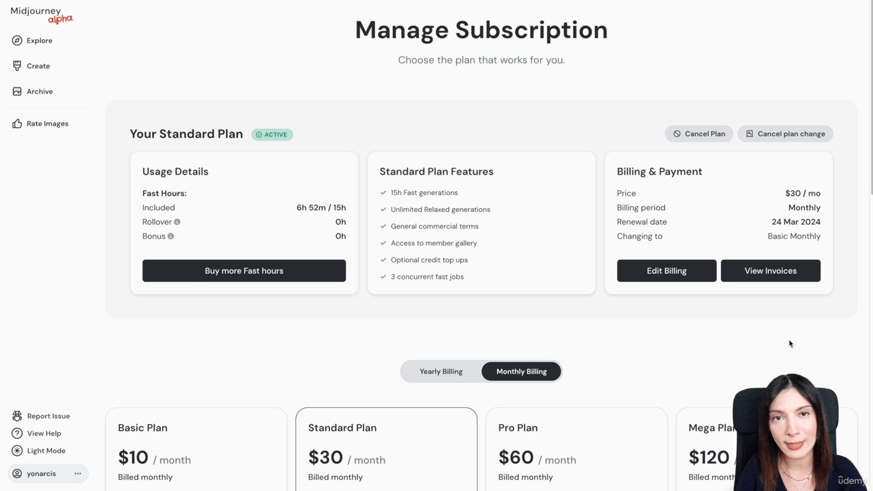Viewport: 873px width, 491px height.
Task: Click Cancel plan change button
Action: [x=785, y=134]
